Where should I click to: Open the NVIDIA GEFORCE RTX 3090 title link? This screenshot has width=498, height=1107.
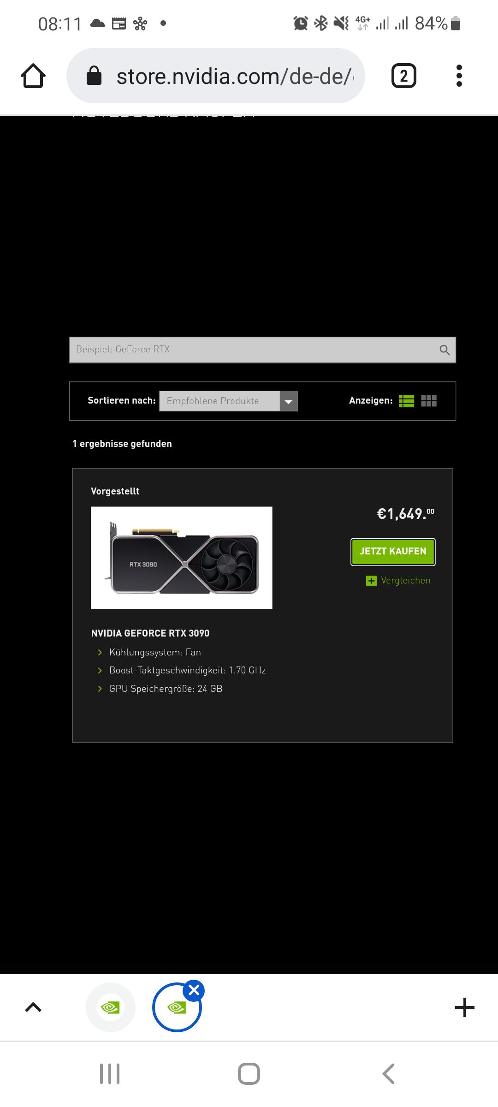150,633
